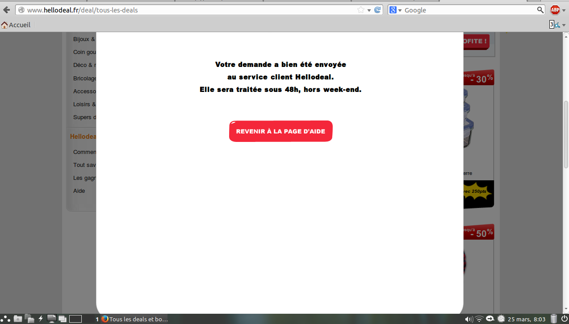Open the Bijoux & category link
This screenshot has width=569, height=324.
(84, 39)
